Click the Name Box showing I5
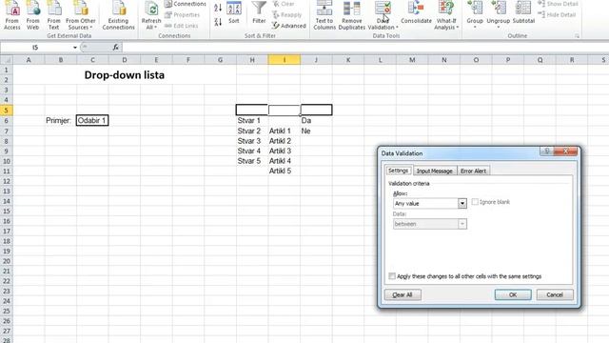The width and height of the screenshot is (609, 343). coord(36,48)
